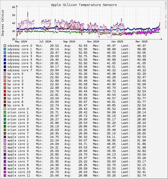Click odyssey core 6 average value 33.34

coord(83,67)
